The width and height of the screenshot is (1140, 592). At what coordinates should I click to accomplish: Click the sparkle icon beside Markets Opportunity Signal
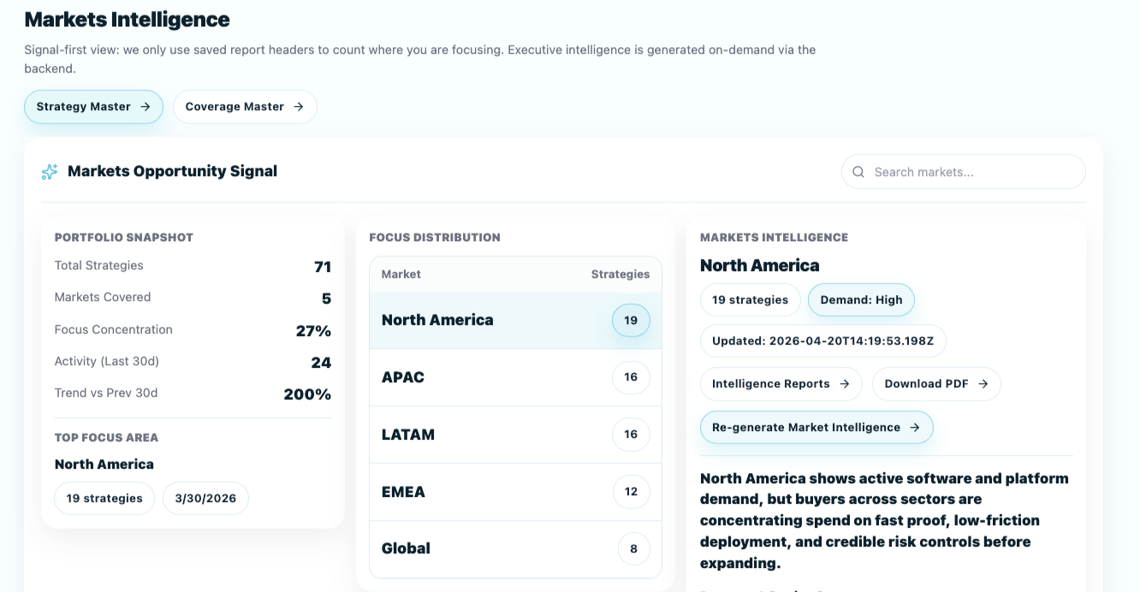tap(50, 172)
